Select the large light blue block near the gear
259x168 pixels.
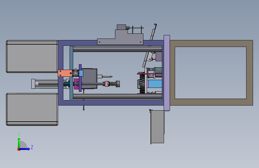point(155,84)
